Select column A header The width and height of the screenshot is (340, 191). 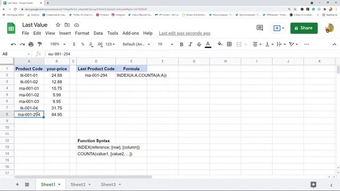(x=29, y=62)
